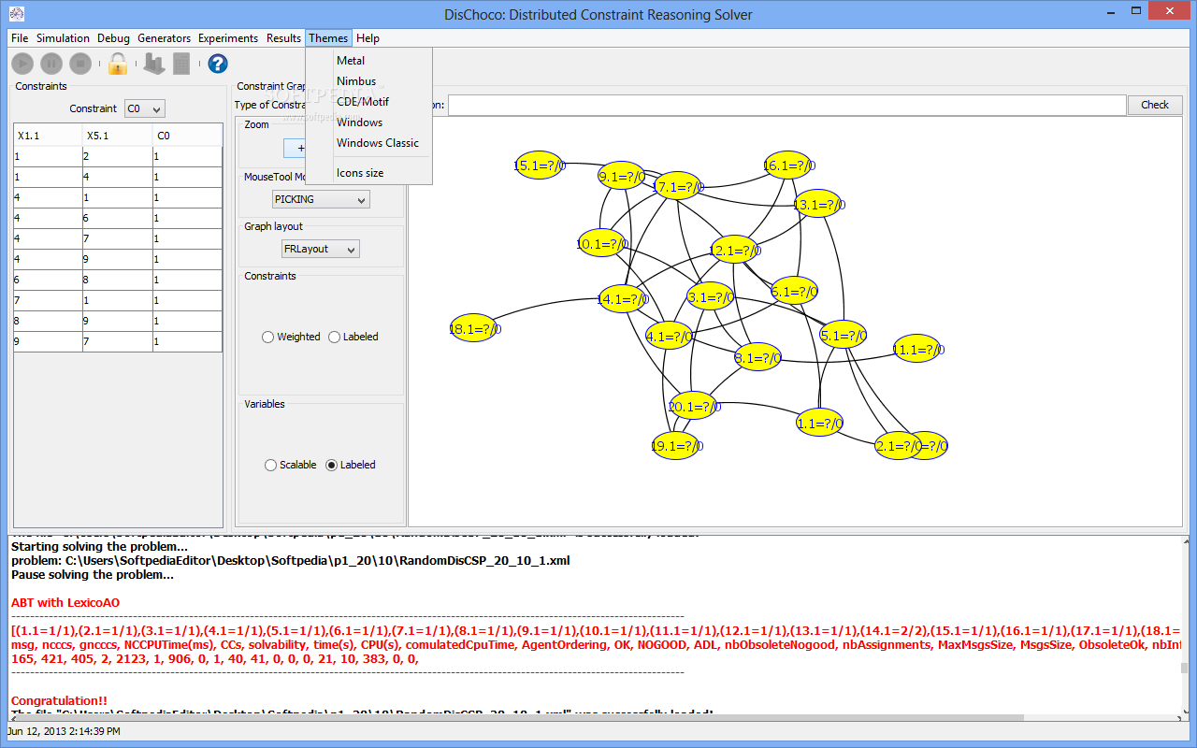
Task: Pick graph node 12.1=?/0
Action: click(734, 250)
